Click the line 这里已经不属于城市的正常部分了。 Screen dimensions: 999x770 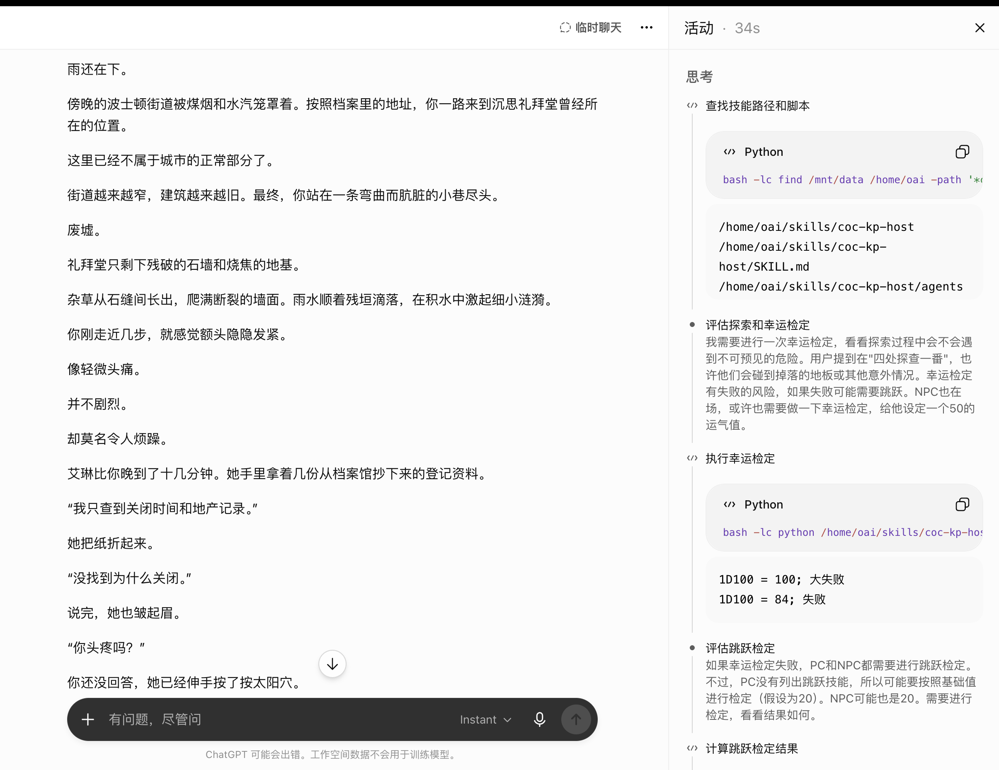pos(171,160)
